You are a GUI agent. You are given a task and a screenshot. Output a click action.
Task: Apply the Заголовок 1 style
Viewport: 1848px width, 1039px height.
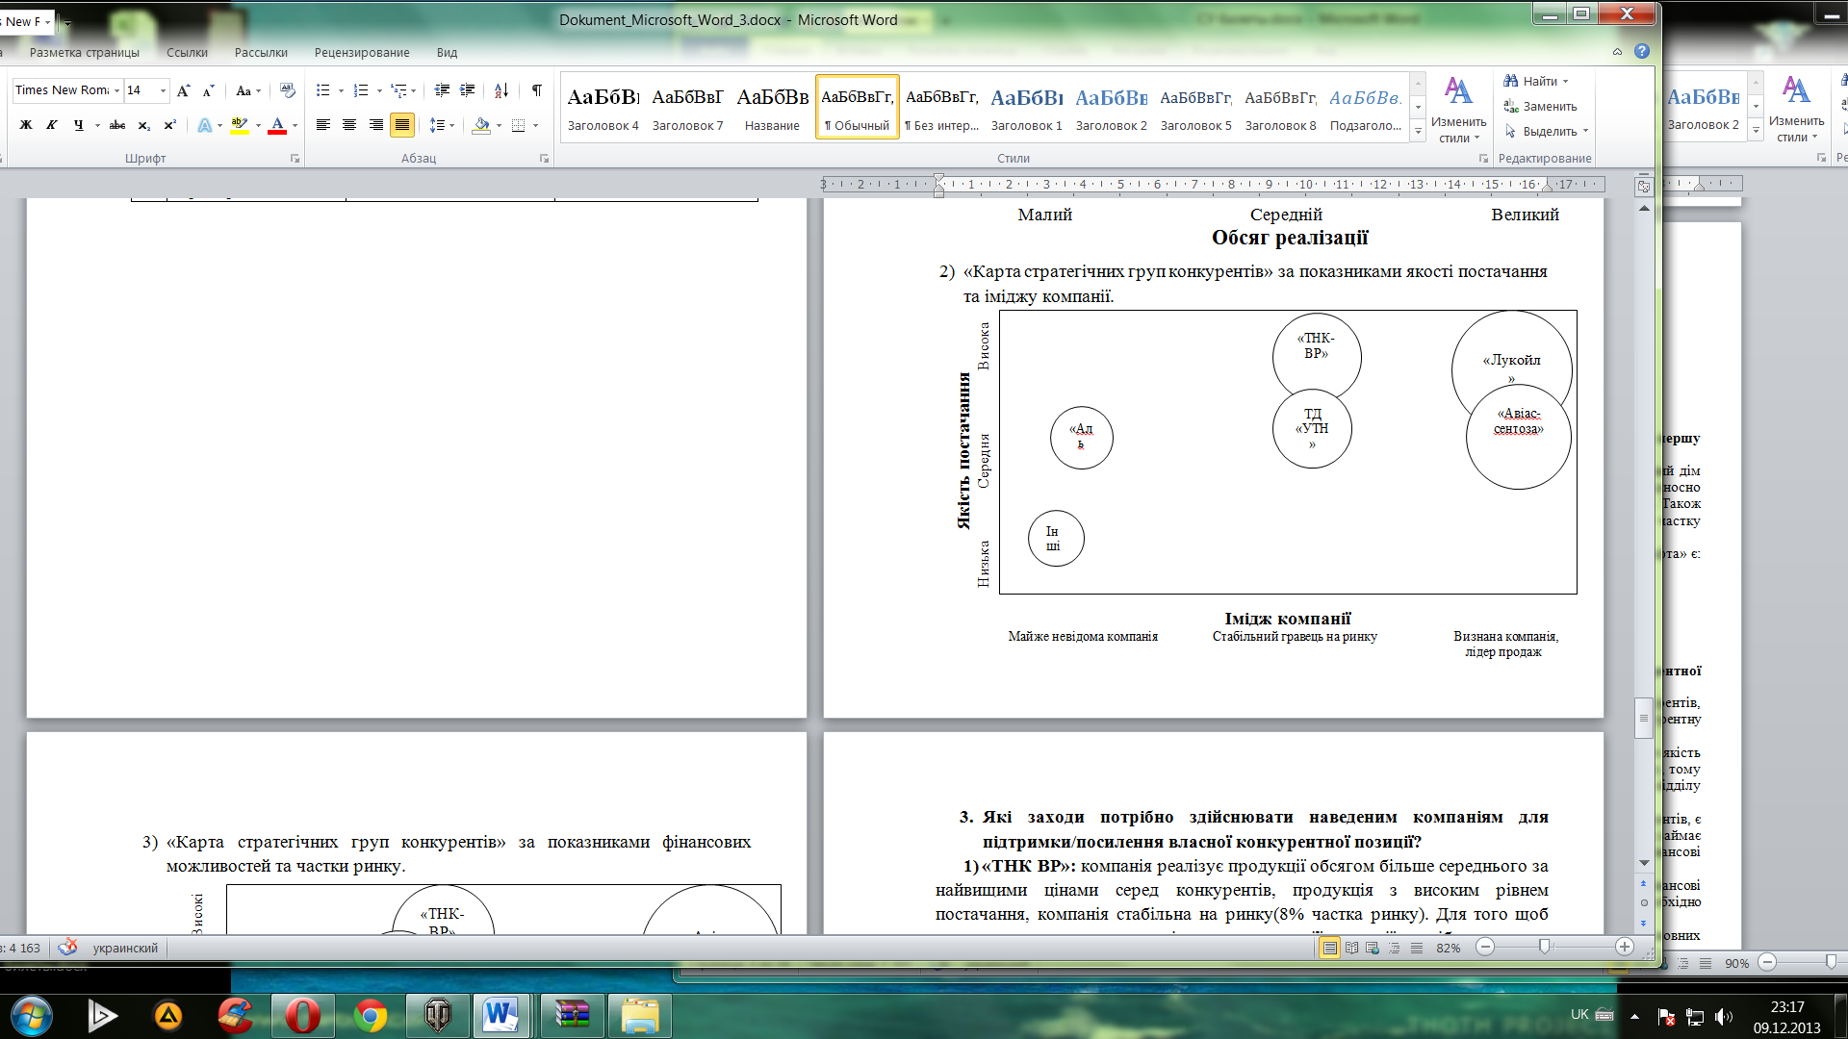click(1026, 108)
